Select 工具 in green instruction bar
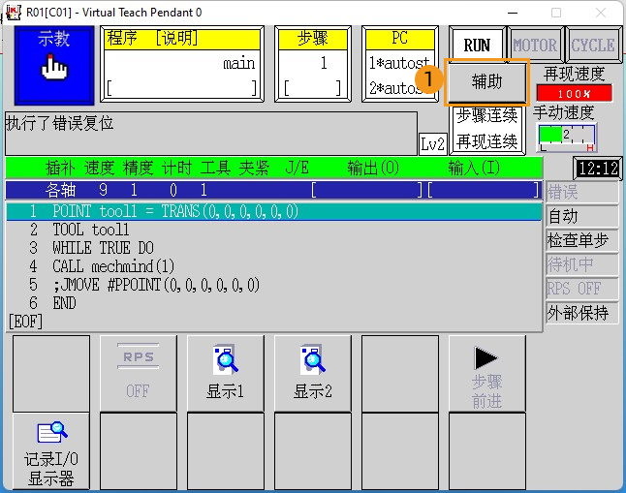The height and width of the screenshot is (493, 626). click(x=215, y=168)
